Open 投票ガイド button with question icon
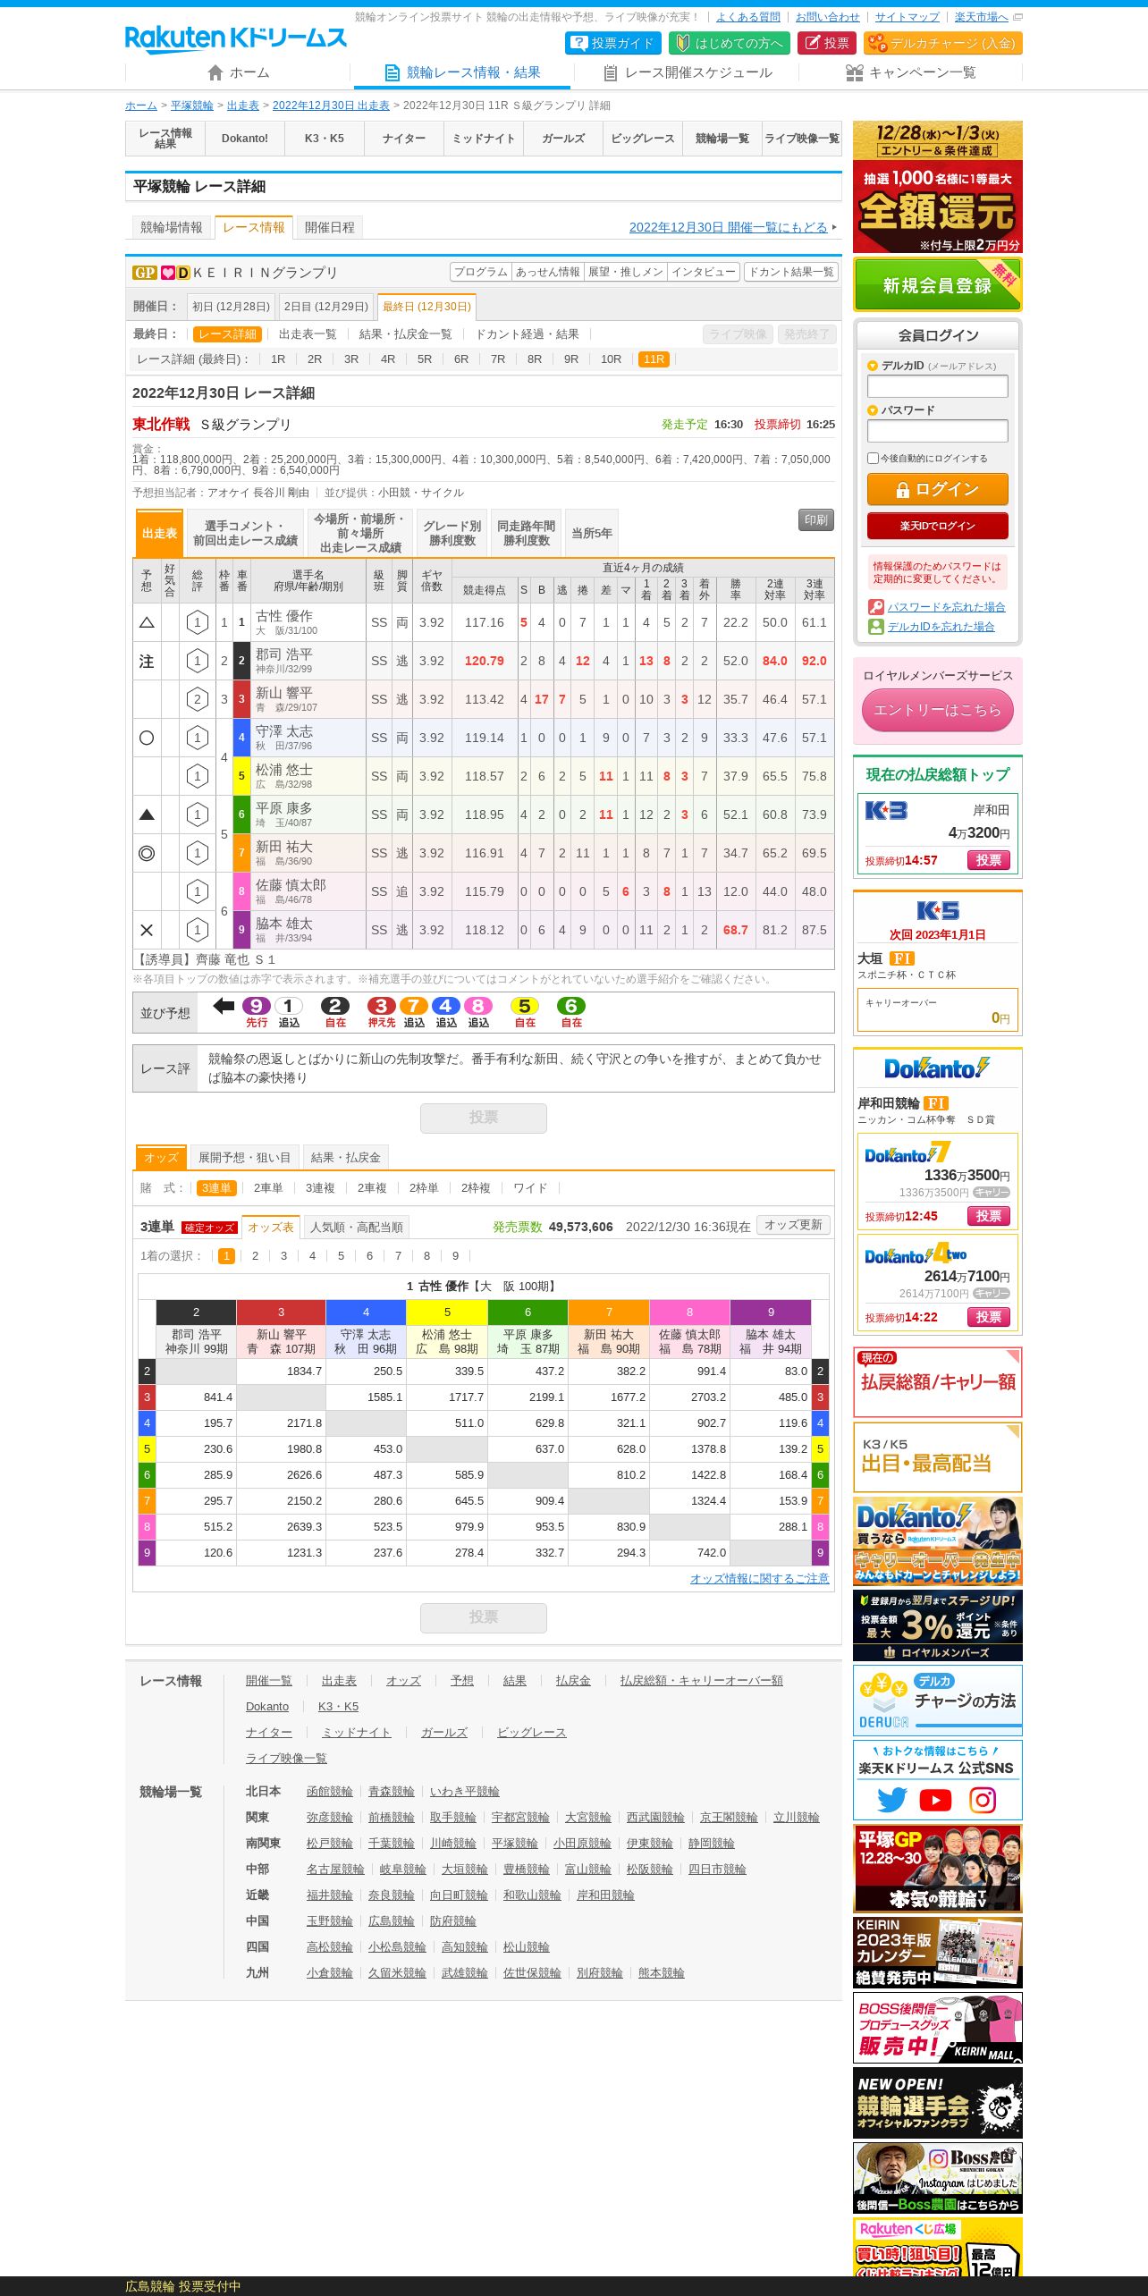 click(x=613, y=43)
